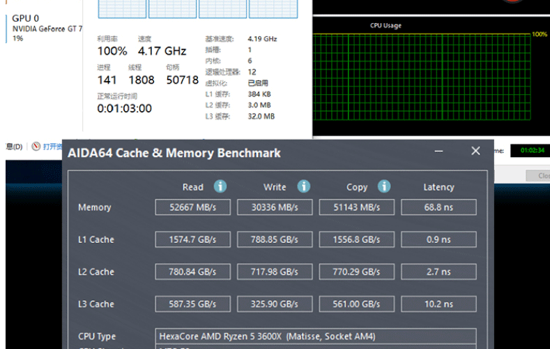Image resolution: width=550 pixels, height=349 pixels.
Task: Select the L3 Cache Latency value 10.2 ns
Action: tap(438, 304)
